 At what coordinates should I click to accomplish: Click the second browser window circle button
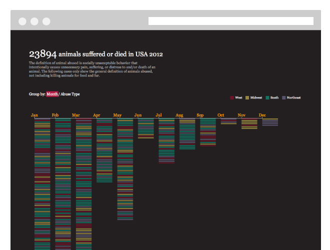click(x=34, y=21)
